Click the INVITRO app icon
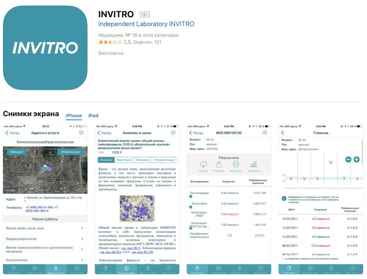Viewport: 367px width, 279px height. (45, 47)
